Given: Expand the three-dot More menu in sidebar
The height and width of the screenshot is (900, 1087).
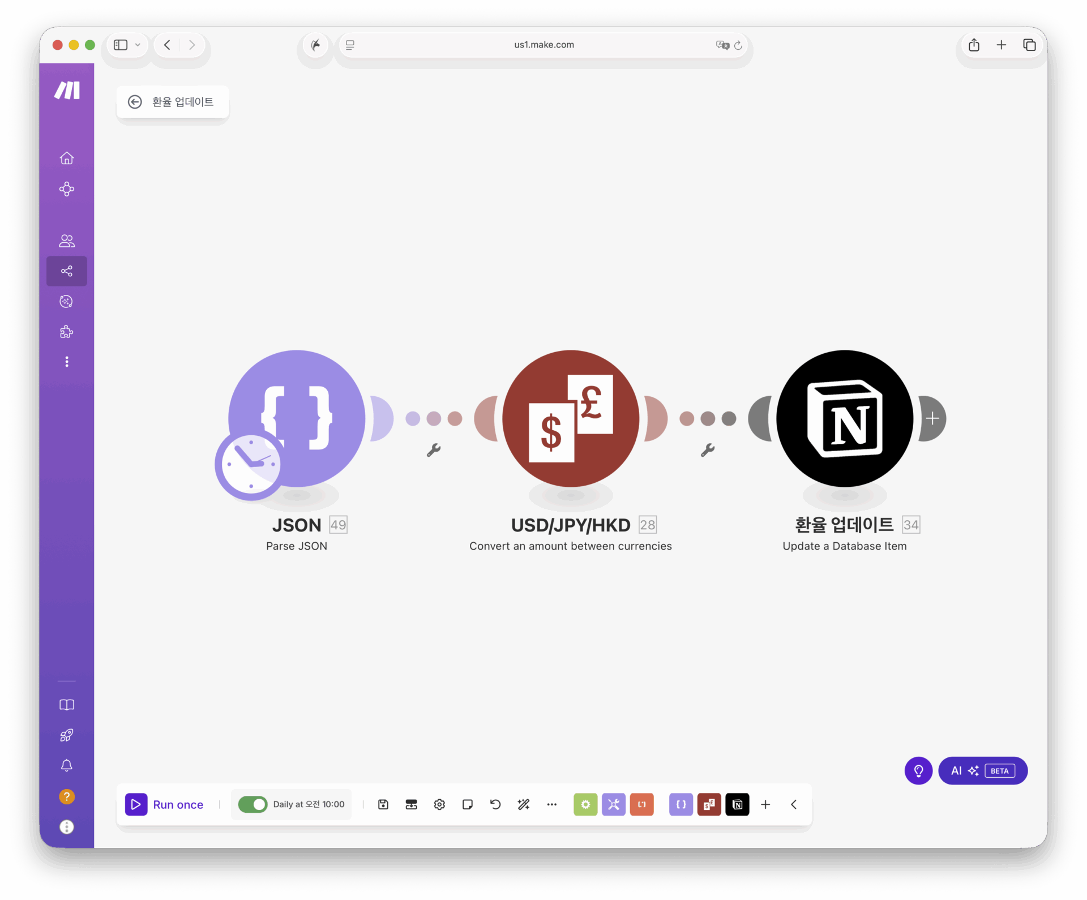Looking at the screenshot, I should [67, 362].
